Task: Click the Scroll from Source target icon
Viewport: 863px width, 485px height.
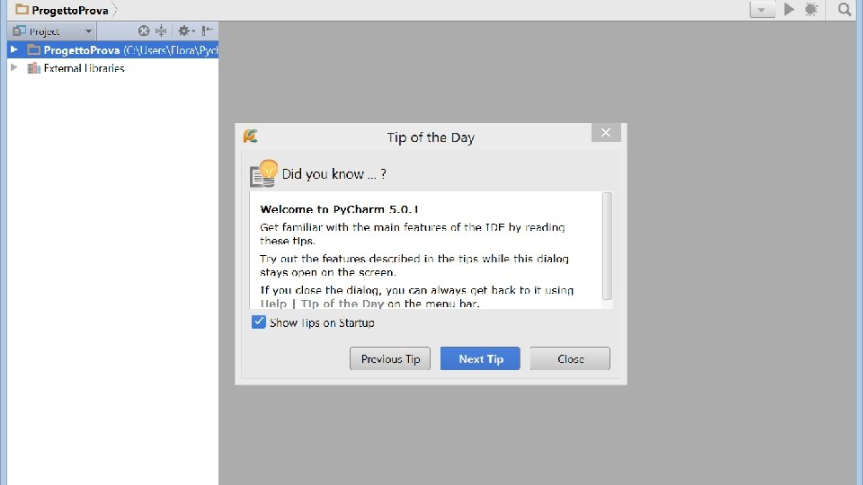Action: (144, 31)
